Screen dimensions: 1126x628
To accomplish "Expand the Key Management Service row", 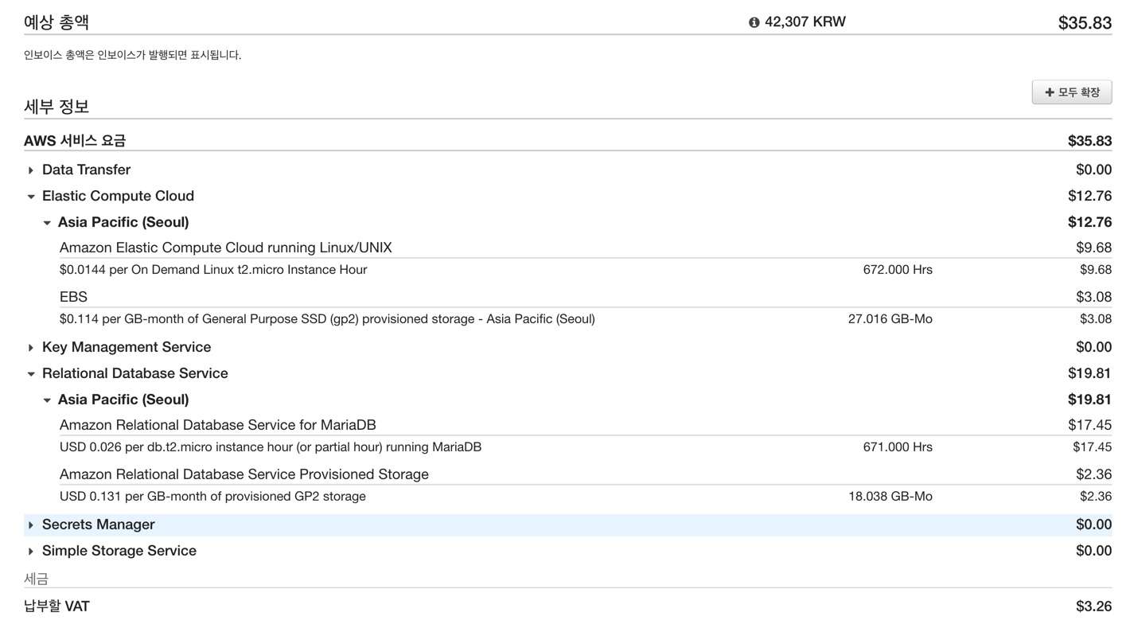I will tap(31, 348).
